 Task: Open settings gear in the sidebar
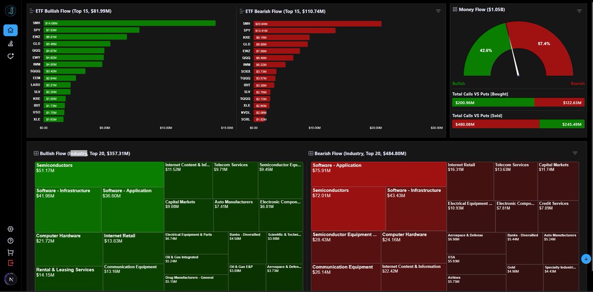click(10, 229)
